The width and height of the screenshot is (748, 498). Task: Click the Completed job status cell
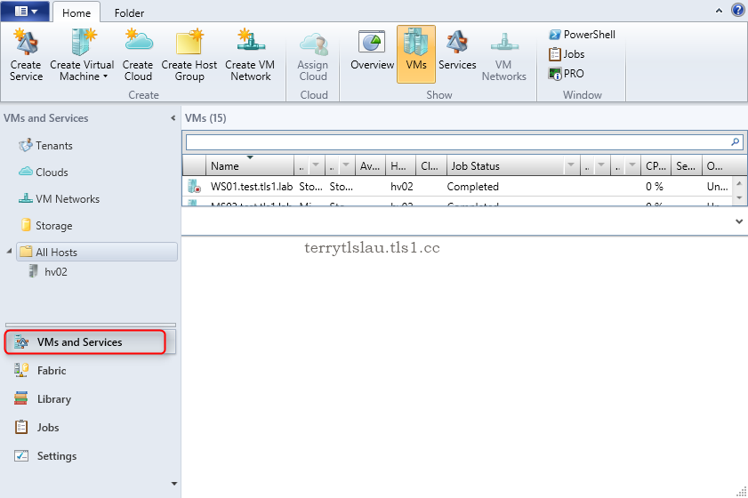click(473, 187)
